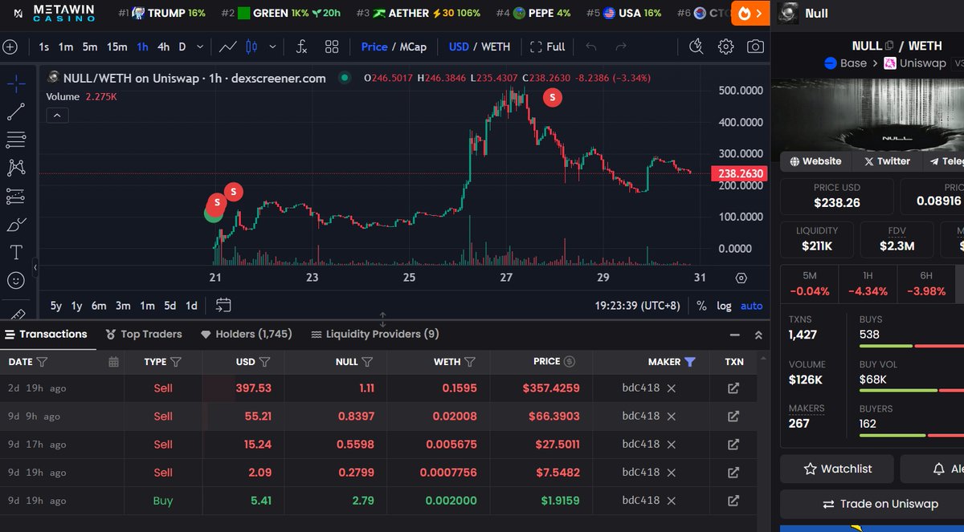Open the NULL amount column filter
The image size is (964, 532).
pyautogui.click(x=367, y=362)
